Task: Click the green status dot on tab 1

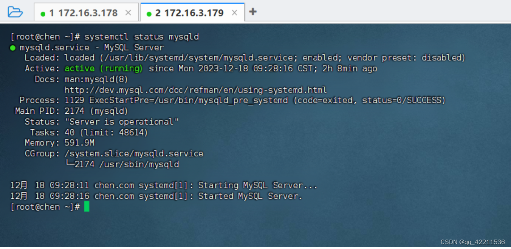Action: click(43, 14)
